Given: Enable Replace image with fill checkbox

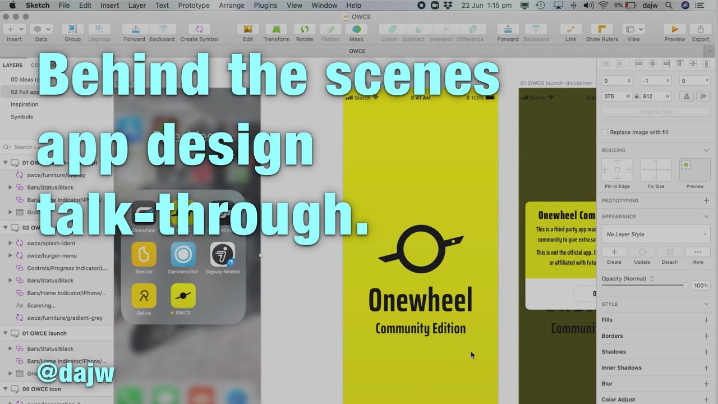Looking at the screenshot, I should 605,132.
